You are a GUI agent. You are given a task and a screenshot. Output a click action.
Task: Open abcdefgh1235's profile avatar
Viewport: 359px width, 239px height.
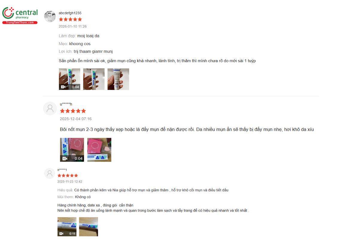[x=50, y=16]
